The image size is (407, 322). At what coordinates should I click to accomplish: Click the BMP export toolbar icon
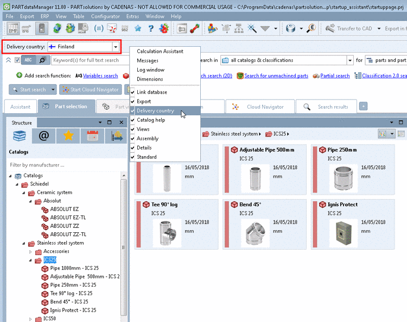click(x=12, y=29)
